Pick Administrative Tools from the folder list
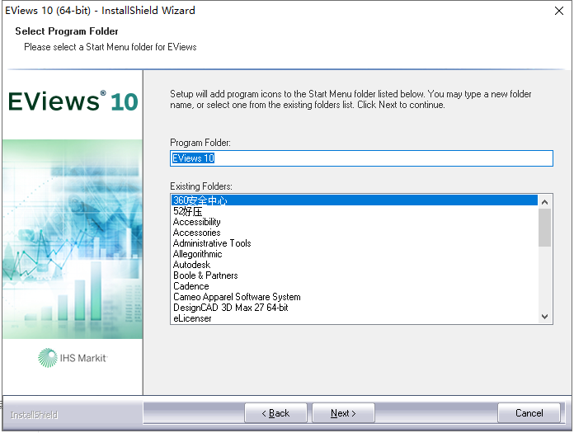Viewport: 574px width, 433px height. (212, 243)
